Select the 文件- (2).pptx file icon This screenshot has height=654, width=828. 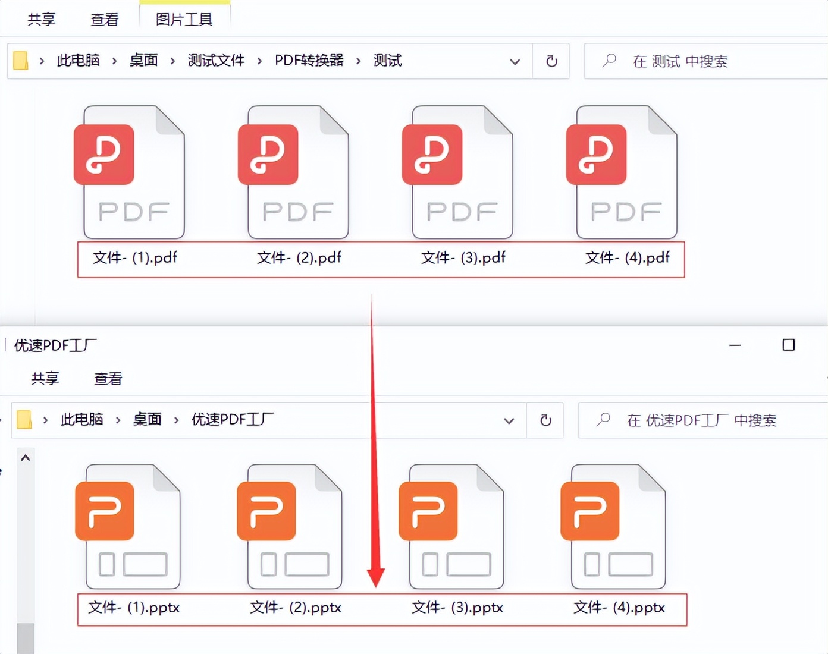tap(290, 527)
